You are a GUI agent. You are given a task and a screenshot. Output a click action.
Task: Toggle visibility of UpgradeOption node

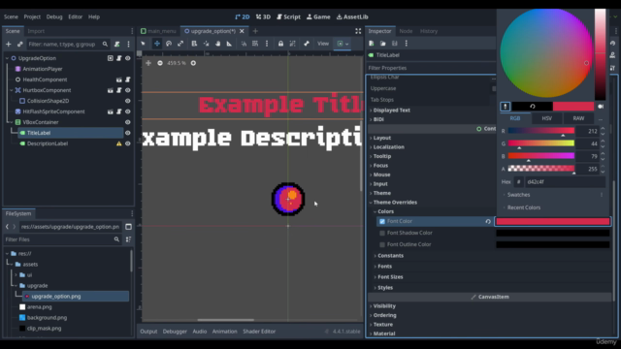pos(127,58)
